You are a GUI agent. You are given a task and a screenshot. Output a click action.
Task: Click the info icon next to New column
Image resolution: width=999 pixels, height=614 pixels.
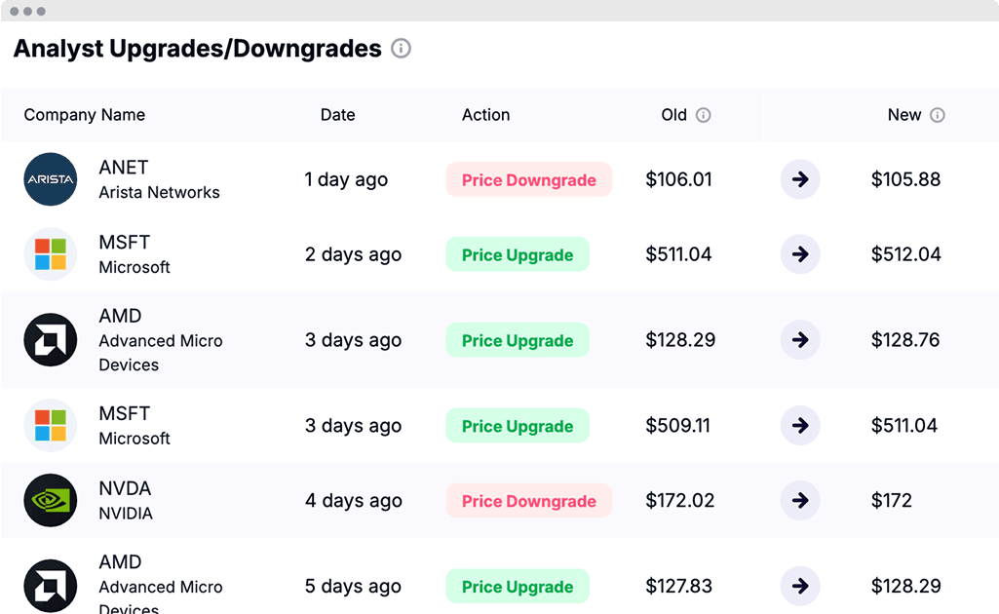tap(938, 115)
